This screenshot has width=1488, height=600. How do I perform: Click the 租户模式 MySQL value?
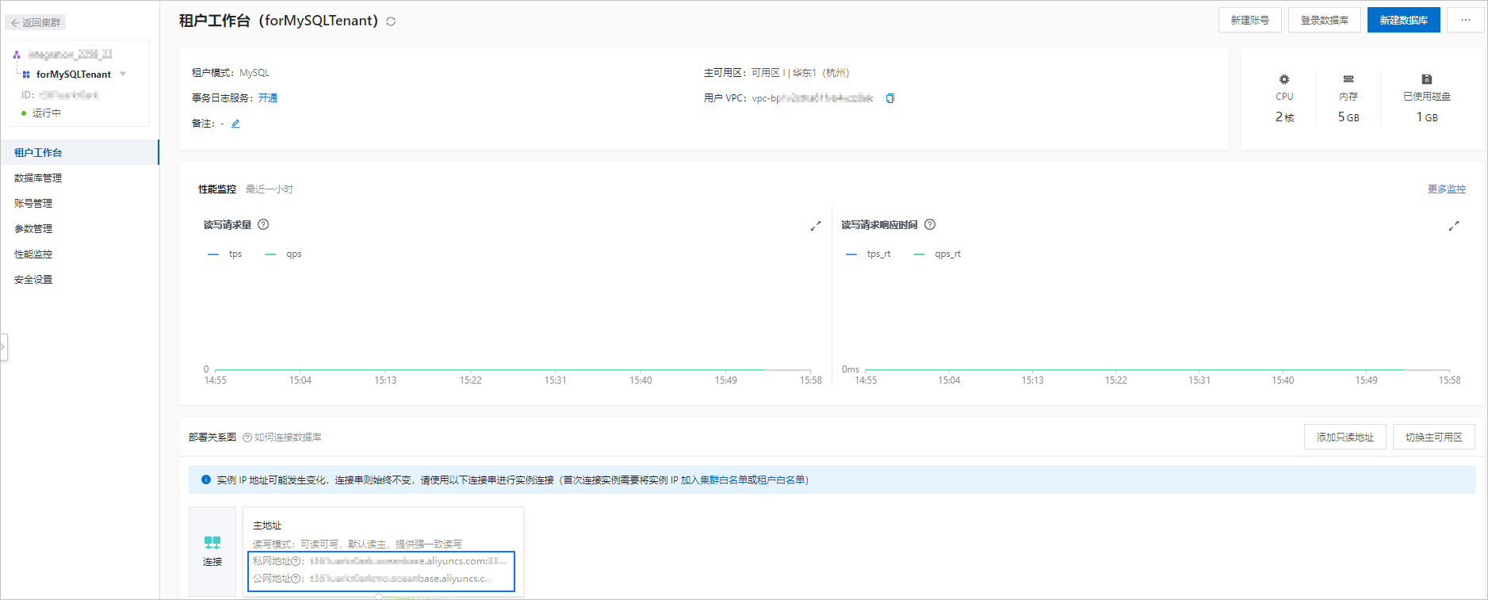coord(254,73)
